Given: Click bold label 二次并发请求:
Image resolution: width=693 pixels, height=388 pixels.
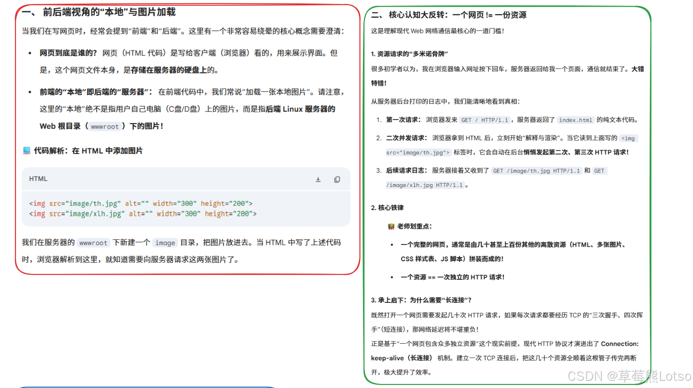Looking at the screenshot, I should coord(407,138).
